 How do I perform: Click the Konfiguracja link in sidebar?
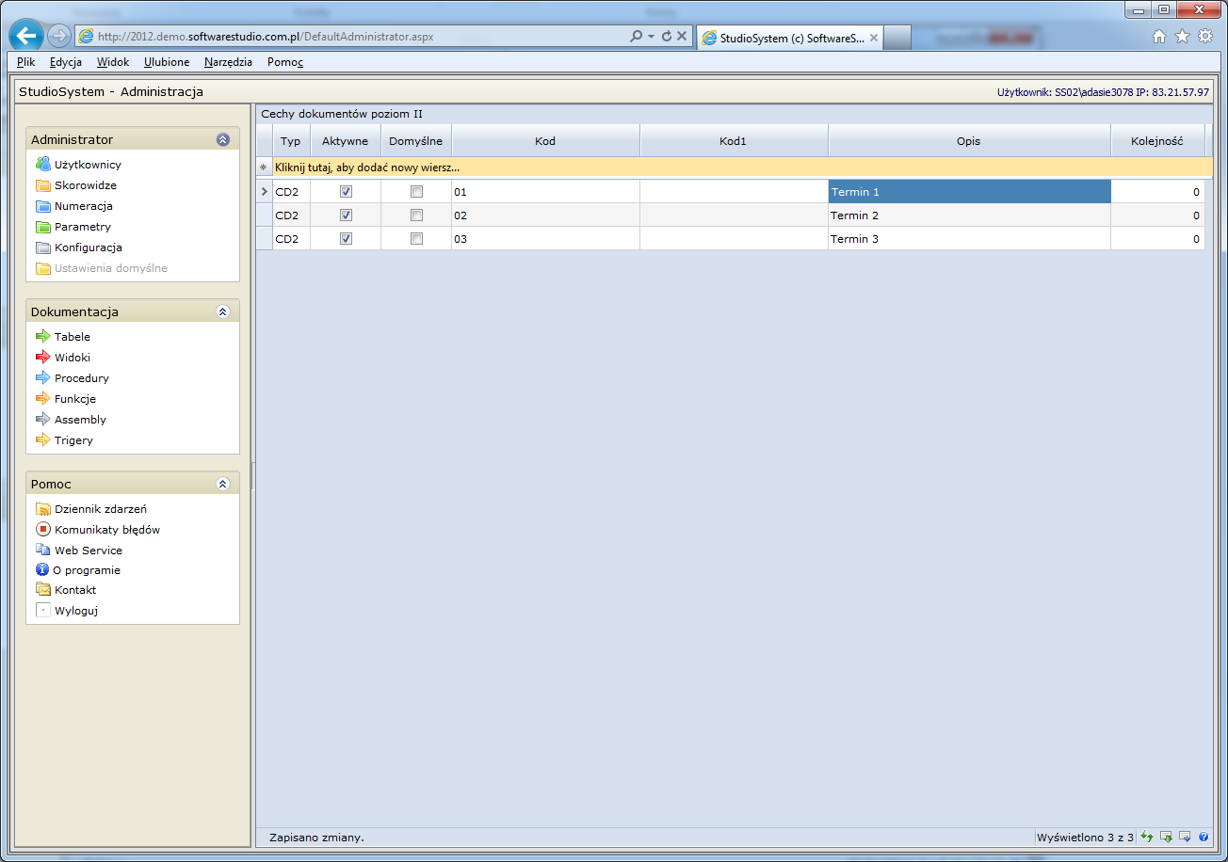[88, 247]
